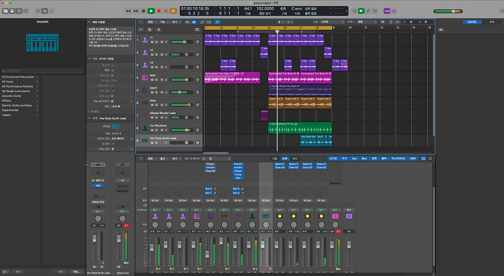Click the Aux filter button in mixer
This screenshot has width=504, height=276.
pyautogui.click(x=354, y=158)
